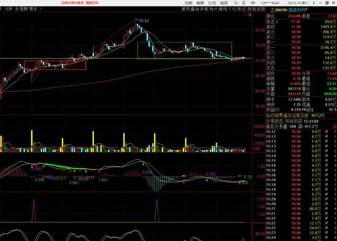Select the 15:24 tick row with 3.5万
This screenshot has width=337, height=241.
coord(301,238)
